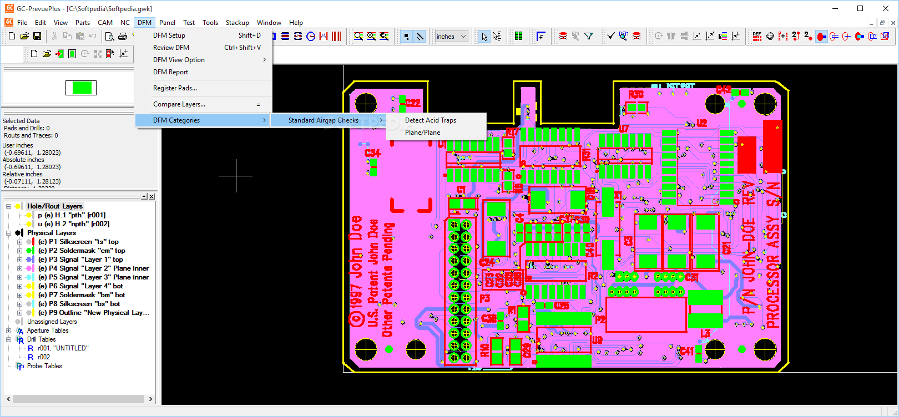The height and width of the screenshot is (417, 899).
Task: Click horizontal scrollbar of layer tree panel
Action: point(79,399)
